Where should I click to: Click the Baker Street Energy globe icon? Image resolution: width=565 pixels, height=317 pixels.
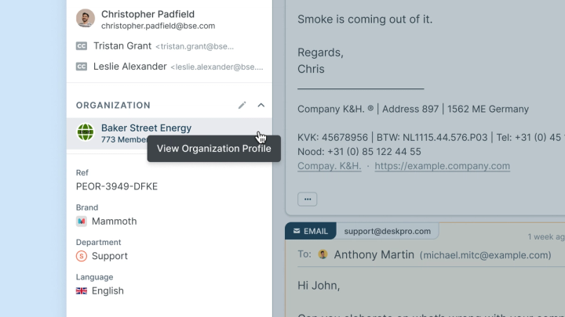(x=86, y=133)
